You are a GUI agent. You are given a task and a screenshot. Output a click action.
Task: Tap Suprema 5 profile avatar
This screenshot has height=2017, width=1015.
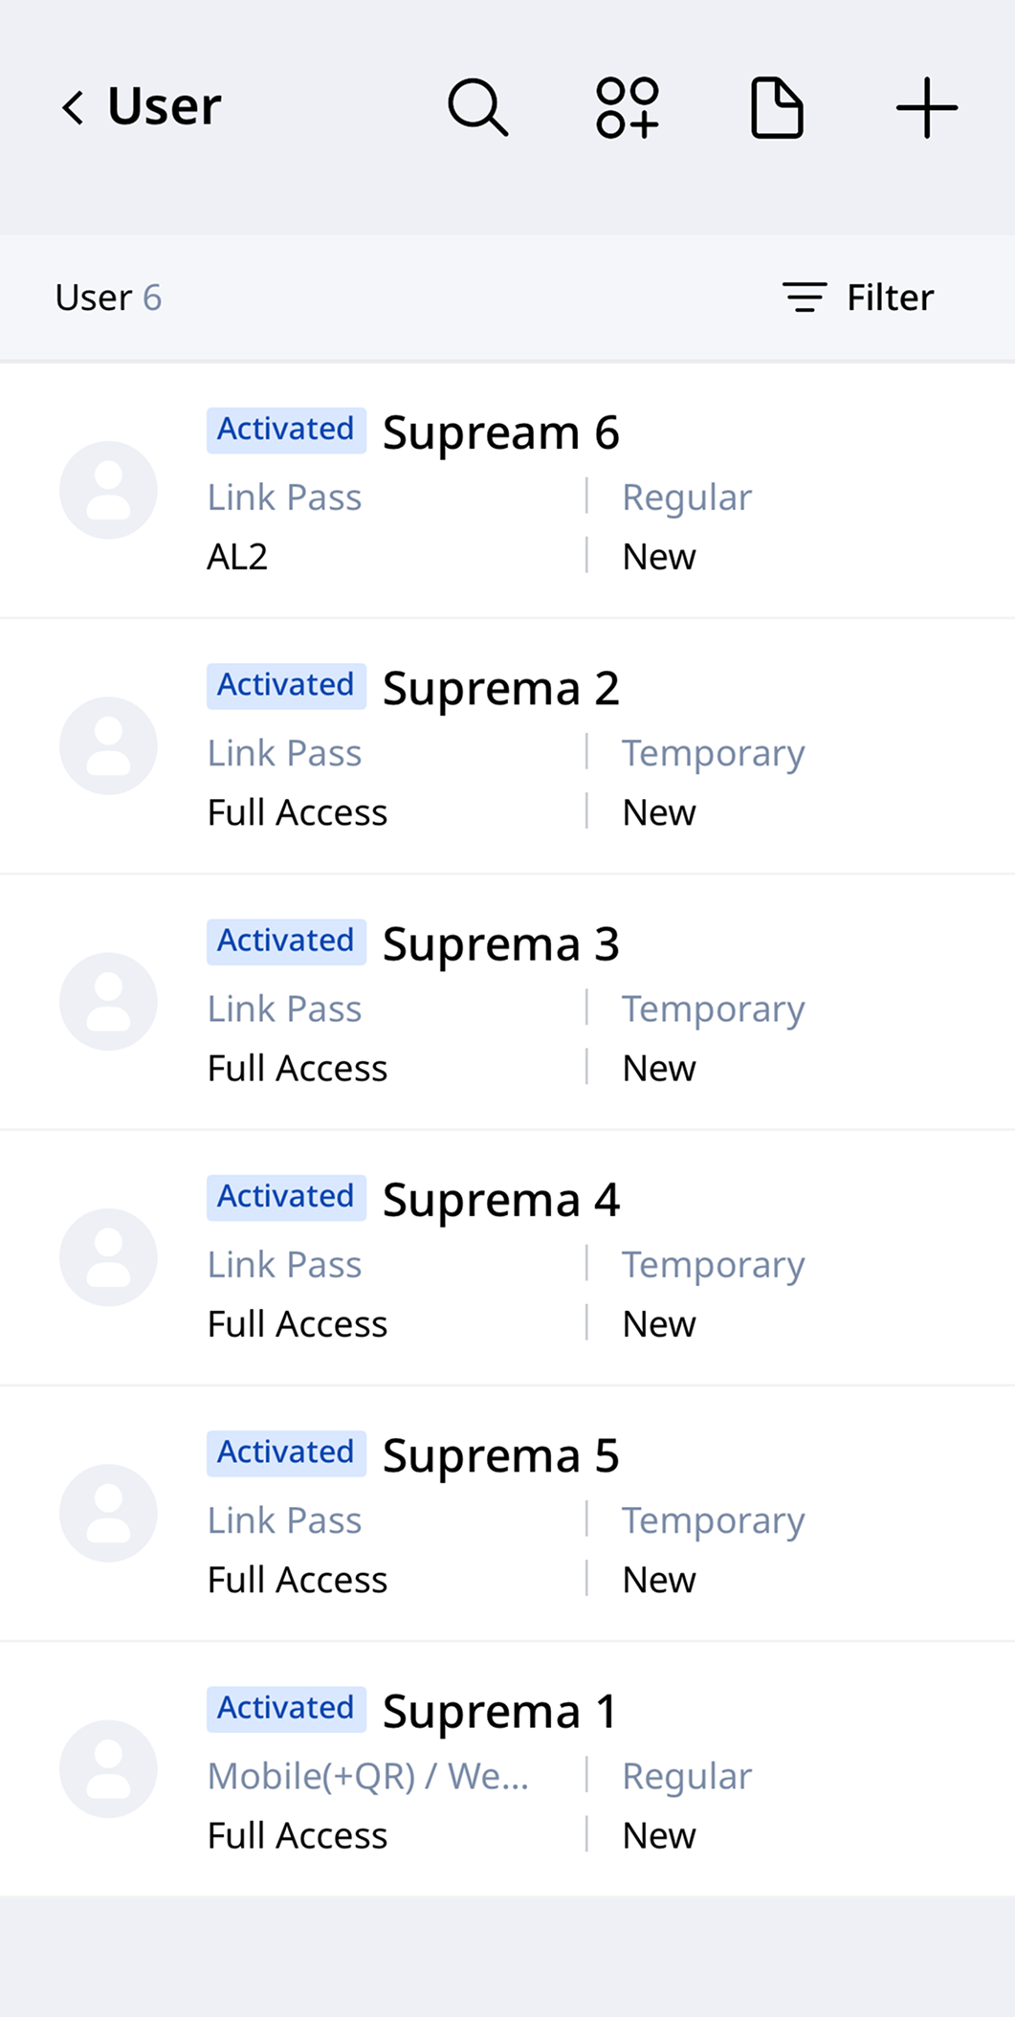[108, 1513]
